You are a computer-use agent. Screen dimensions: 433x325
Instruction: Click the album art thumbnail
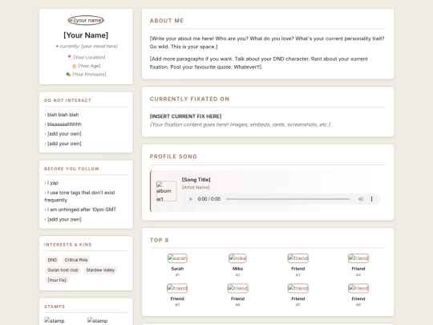point(166,191)
